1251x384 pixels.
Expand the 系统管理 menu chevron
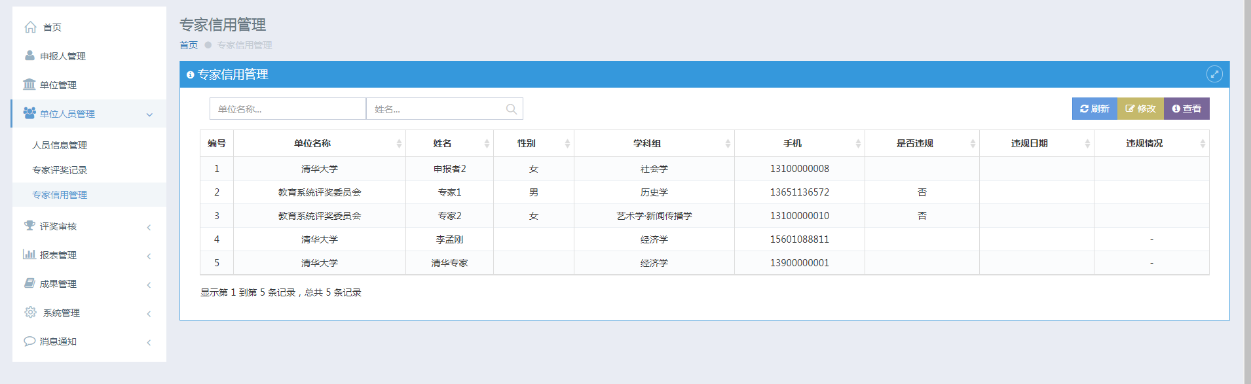pos(149,313)
